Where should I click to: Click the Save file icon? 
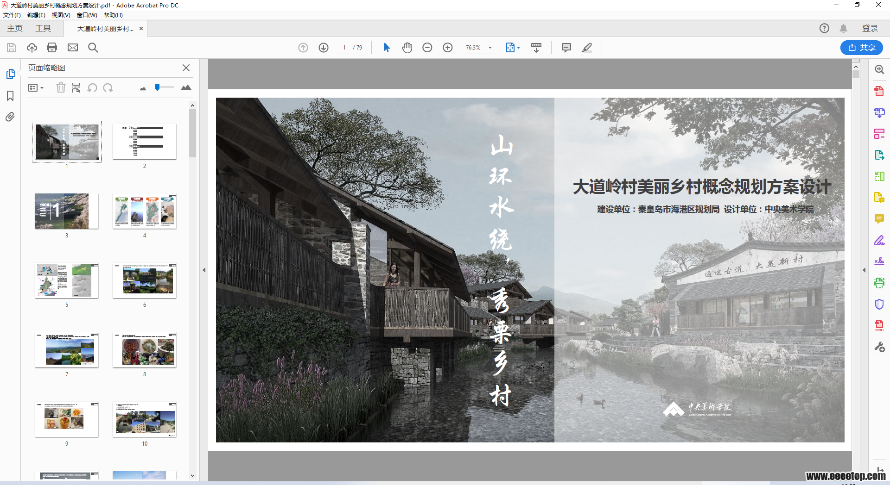(12, 48)
